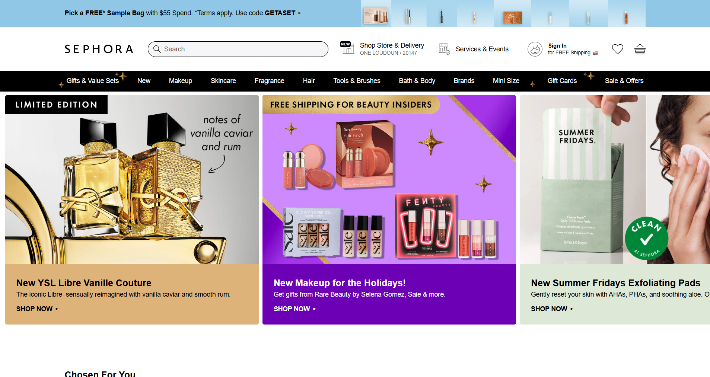710x377 pixels.
Task: Click the store icon with NEW badge
Action: coord(347,48)
